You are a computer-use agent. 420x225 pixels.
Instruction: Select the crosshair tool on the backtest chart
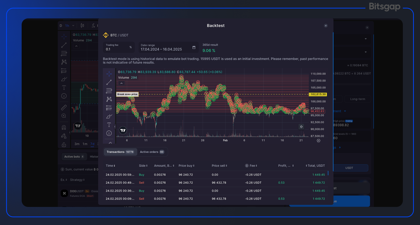109,74
